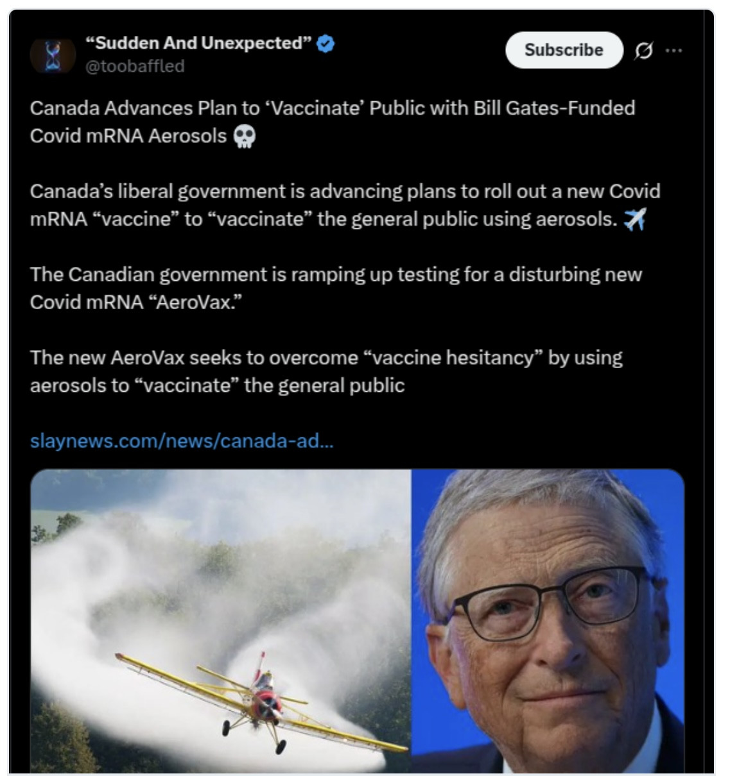Click the Subscribe button
This screenshot has width=730, height=776.
click(564, 50)
